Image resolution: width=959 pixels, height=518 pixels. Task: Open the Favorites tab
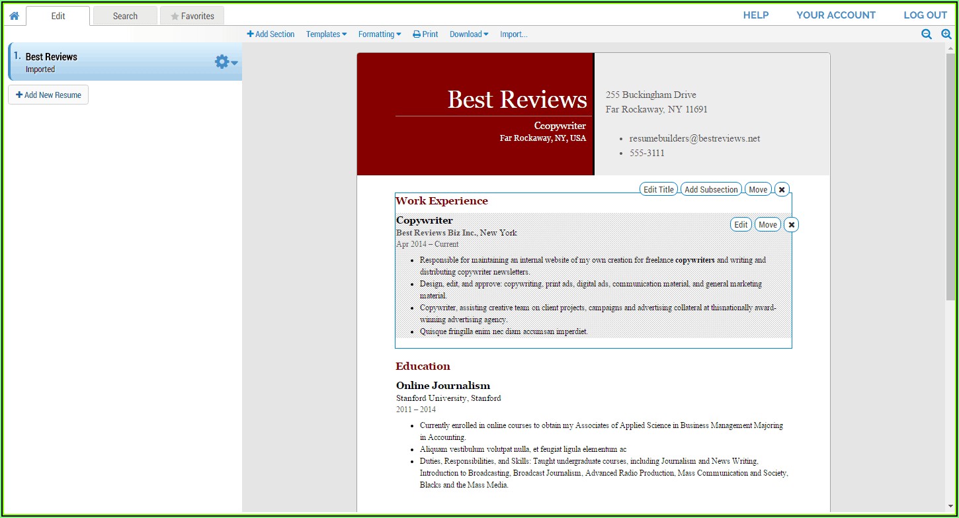pos(192,16)
